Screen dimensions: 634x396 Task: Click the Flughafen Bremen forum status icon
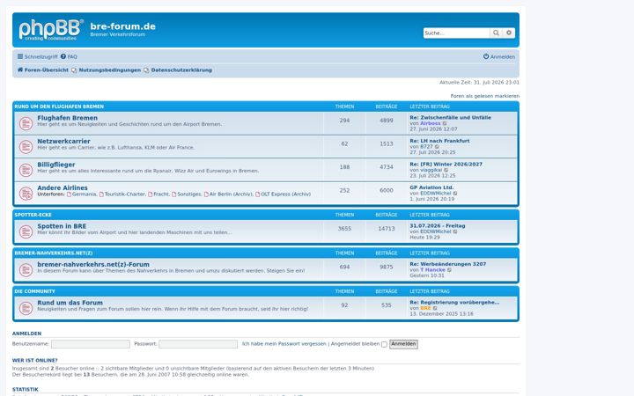(26, 123)
